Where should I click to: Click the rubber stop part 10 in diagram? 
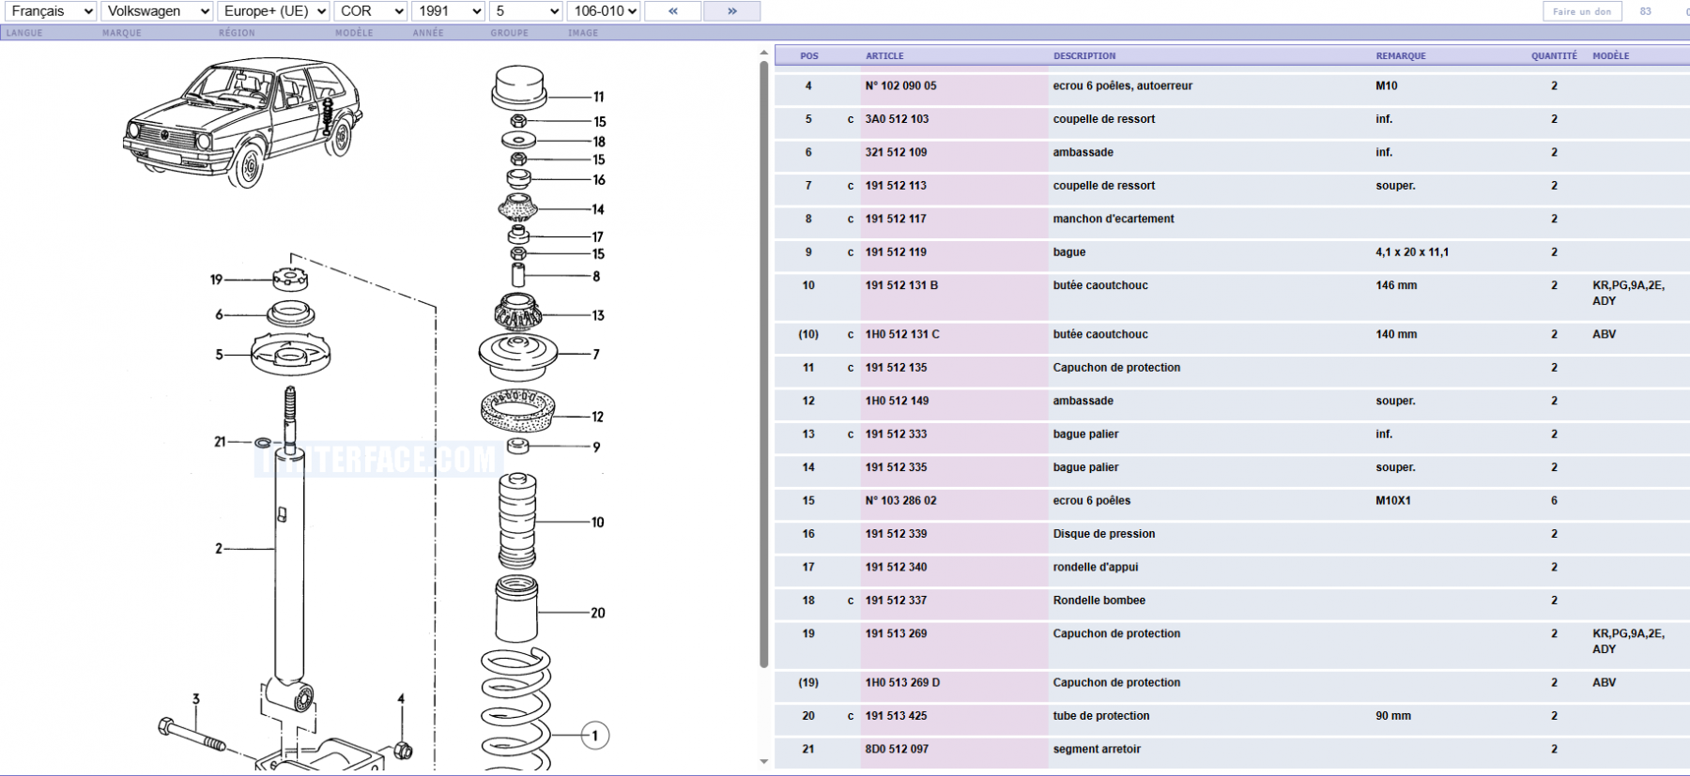[x=516, y=521]
